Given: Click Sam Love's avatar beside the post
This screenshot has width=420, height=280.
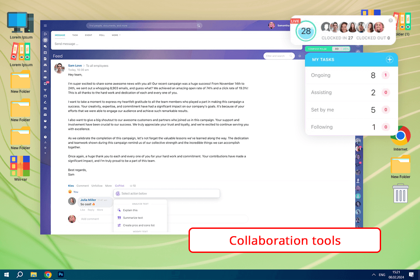Looking at the screenshot, I should pos(59,68).
